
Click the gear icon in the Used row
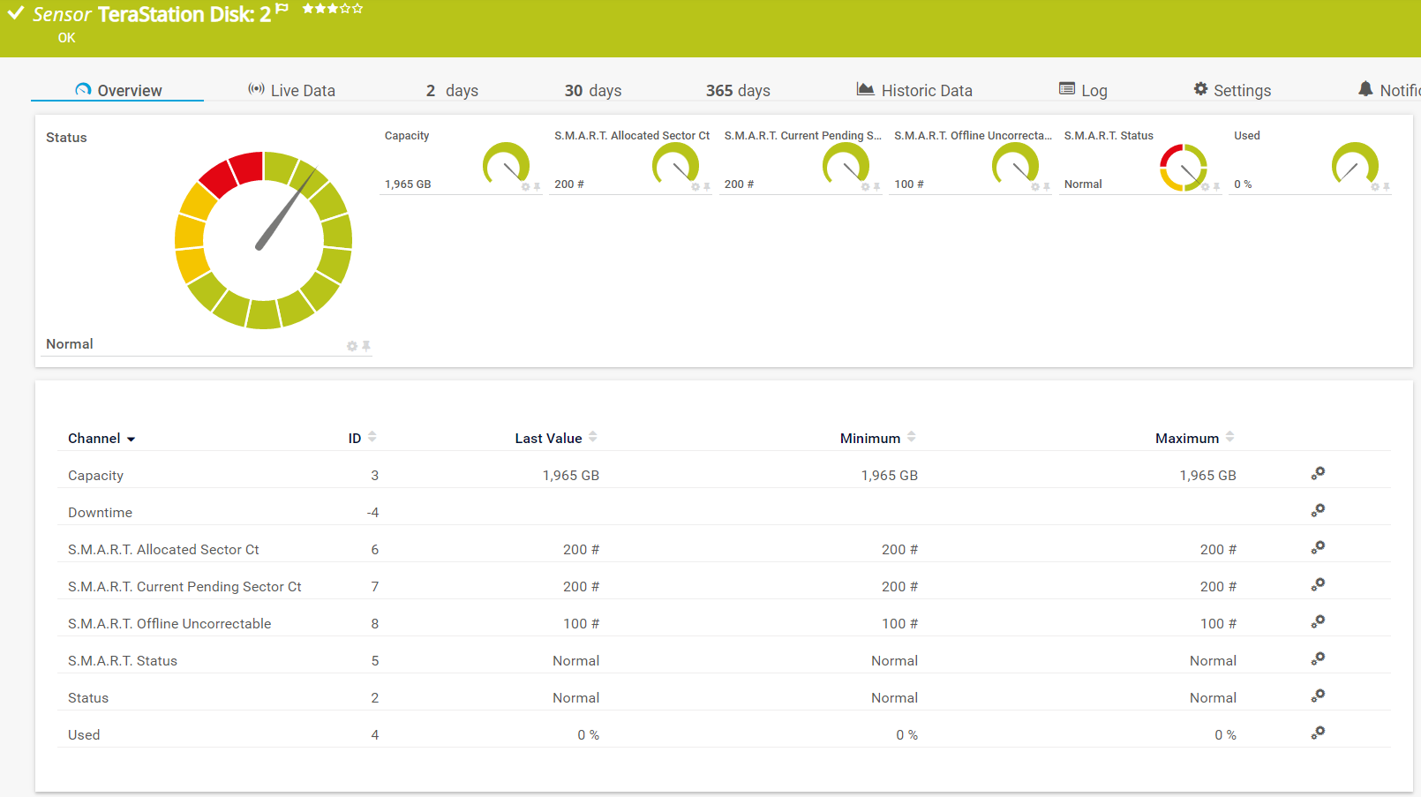[x=1318, y=733]
